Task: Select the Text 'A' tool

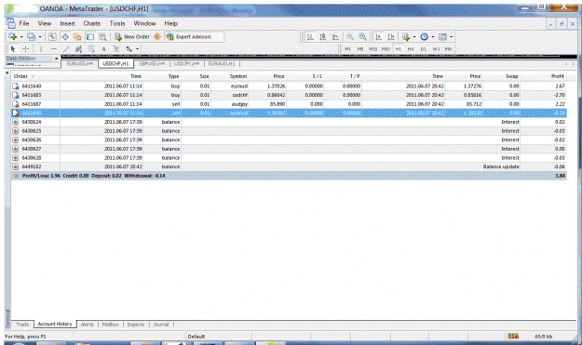Action: [x=104, y=49]
